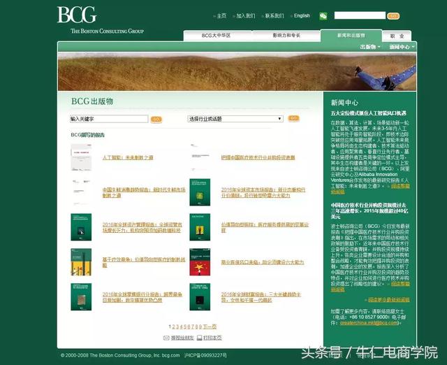Open the 2016年全球零售银行业报告 cover thumbnail

(81, 296)
